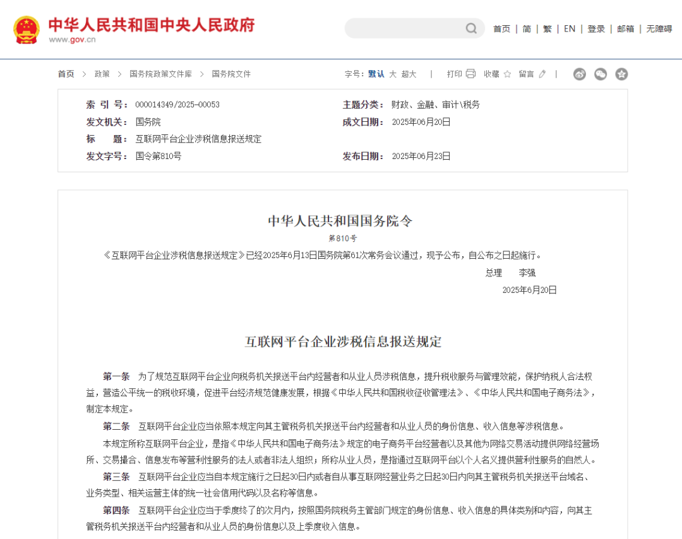Share the article via the WeChat icon
Screen dimensions: 682x539
601,74
